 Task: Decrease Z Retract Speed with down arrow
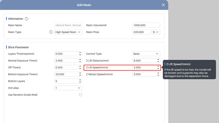pyautogui.click(x=158, y=75)
